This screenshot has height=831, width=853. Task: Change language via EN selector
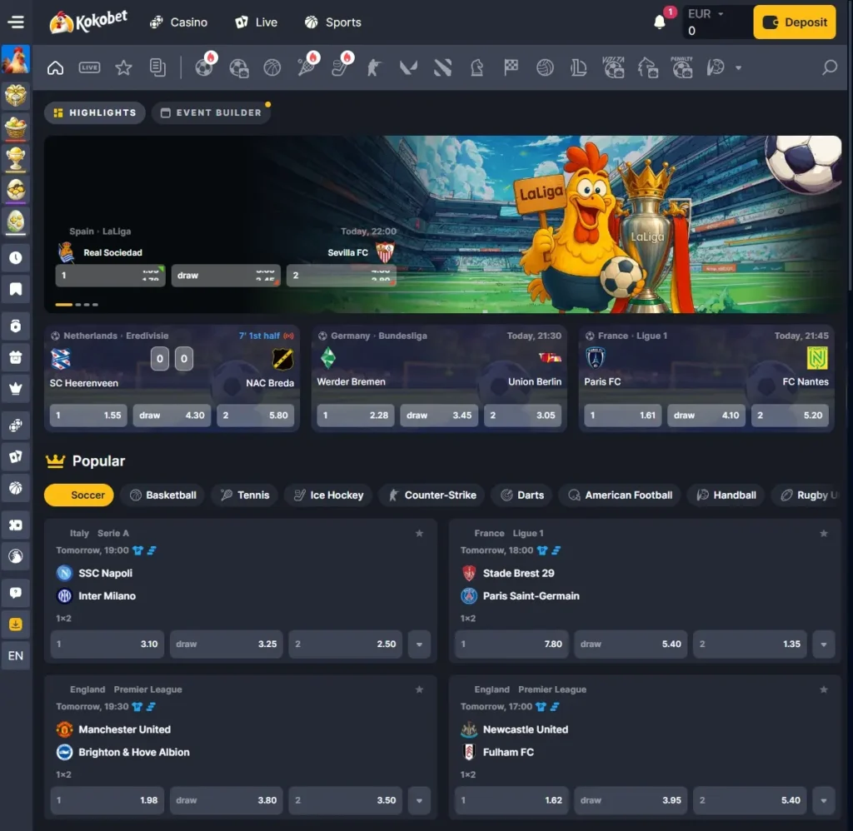click(15, 656)
